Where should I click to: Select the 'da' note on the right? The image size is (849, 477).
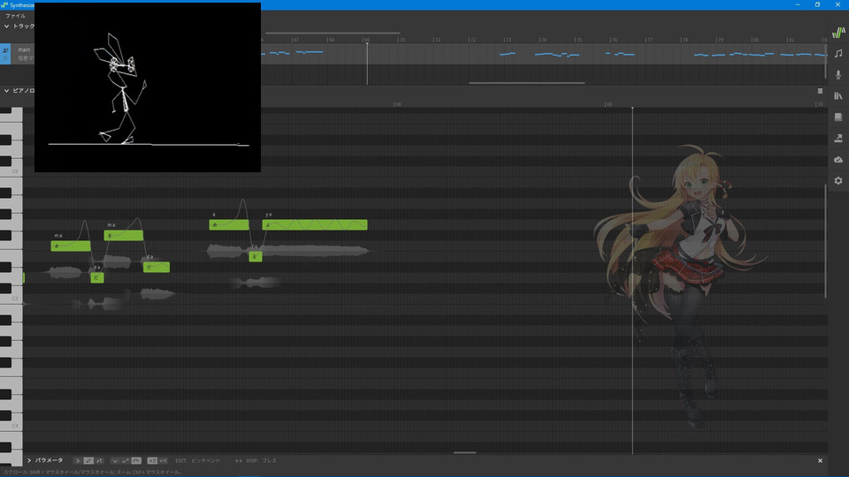[x=157, y=267]
